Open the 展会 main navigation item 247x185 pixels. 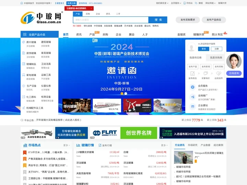point(131,35)
